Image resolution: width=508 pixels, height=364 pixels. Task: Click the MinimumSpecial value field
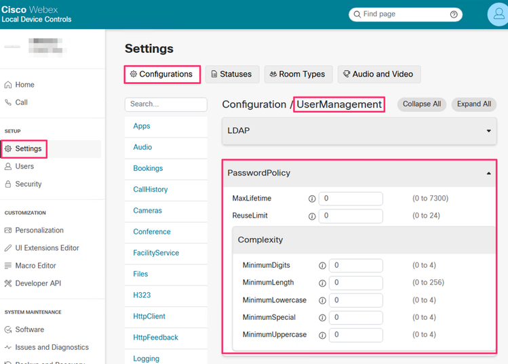(x=356, y=318)
